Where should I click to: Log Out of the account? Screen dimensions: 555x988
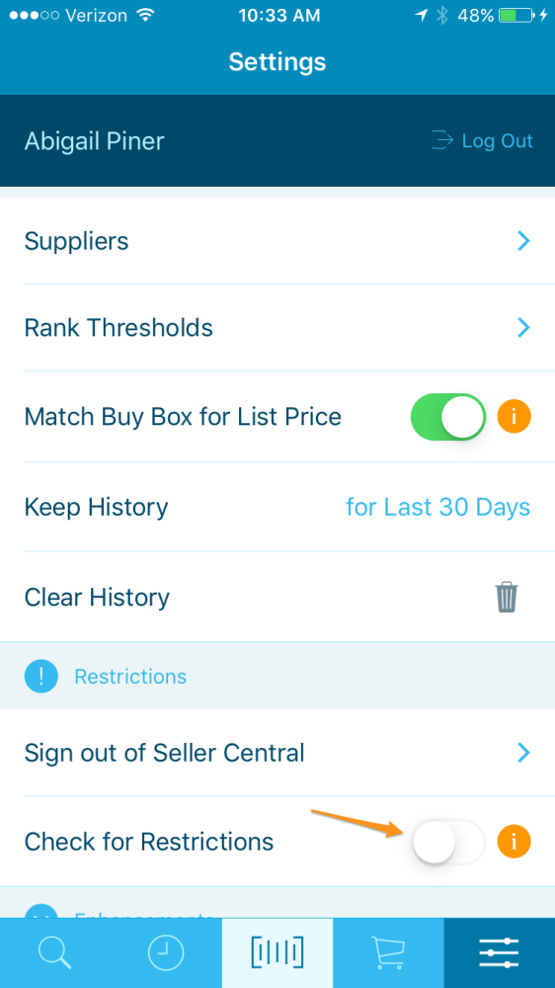[x=483, y=140]
